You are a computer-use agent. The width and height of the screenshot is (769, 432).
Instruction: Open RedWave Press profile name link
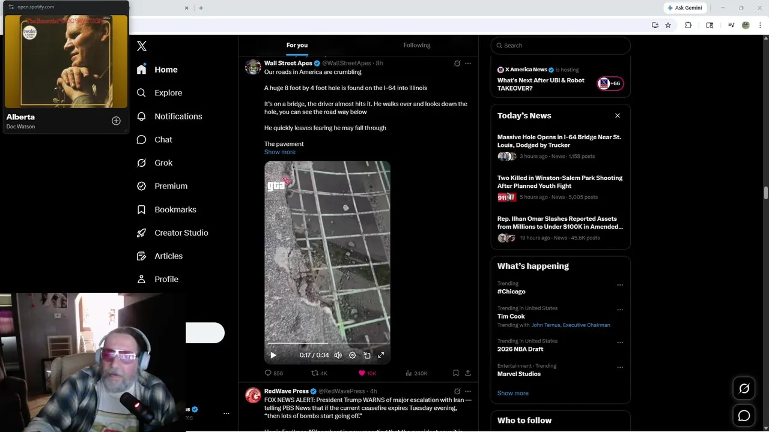click(x=287, y=391)
